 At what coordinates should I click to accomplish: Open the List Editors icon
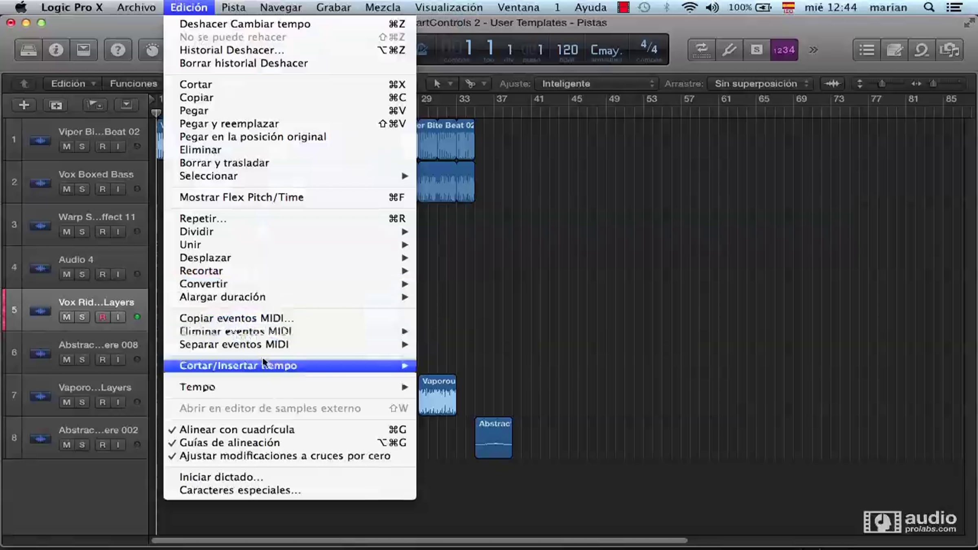(867, 50)
